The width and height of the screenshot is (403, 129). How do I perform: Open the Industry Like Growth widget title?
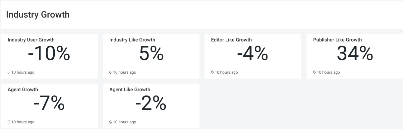click(132, 40)
